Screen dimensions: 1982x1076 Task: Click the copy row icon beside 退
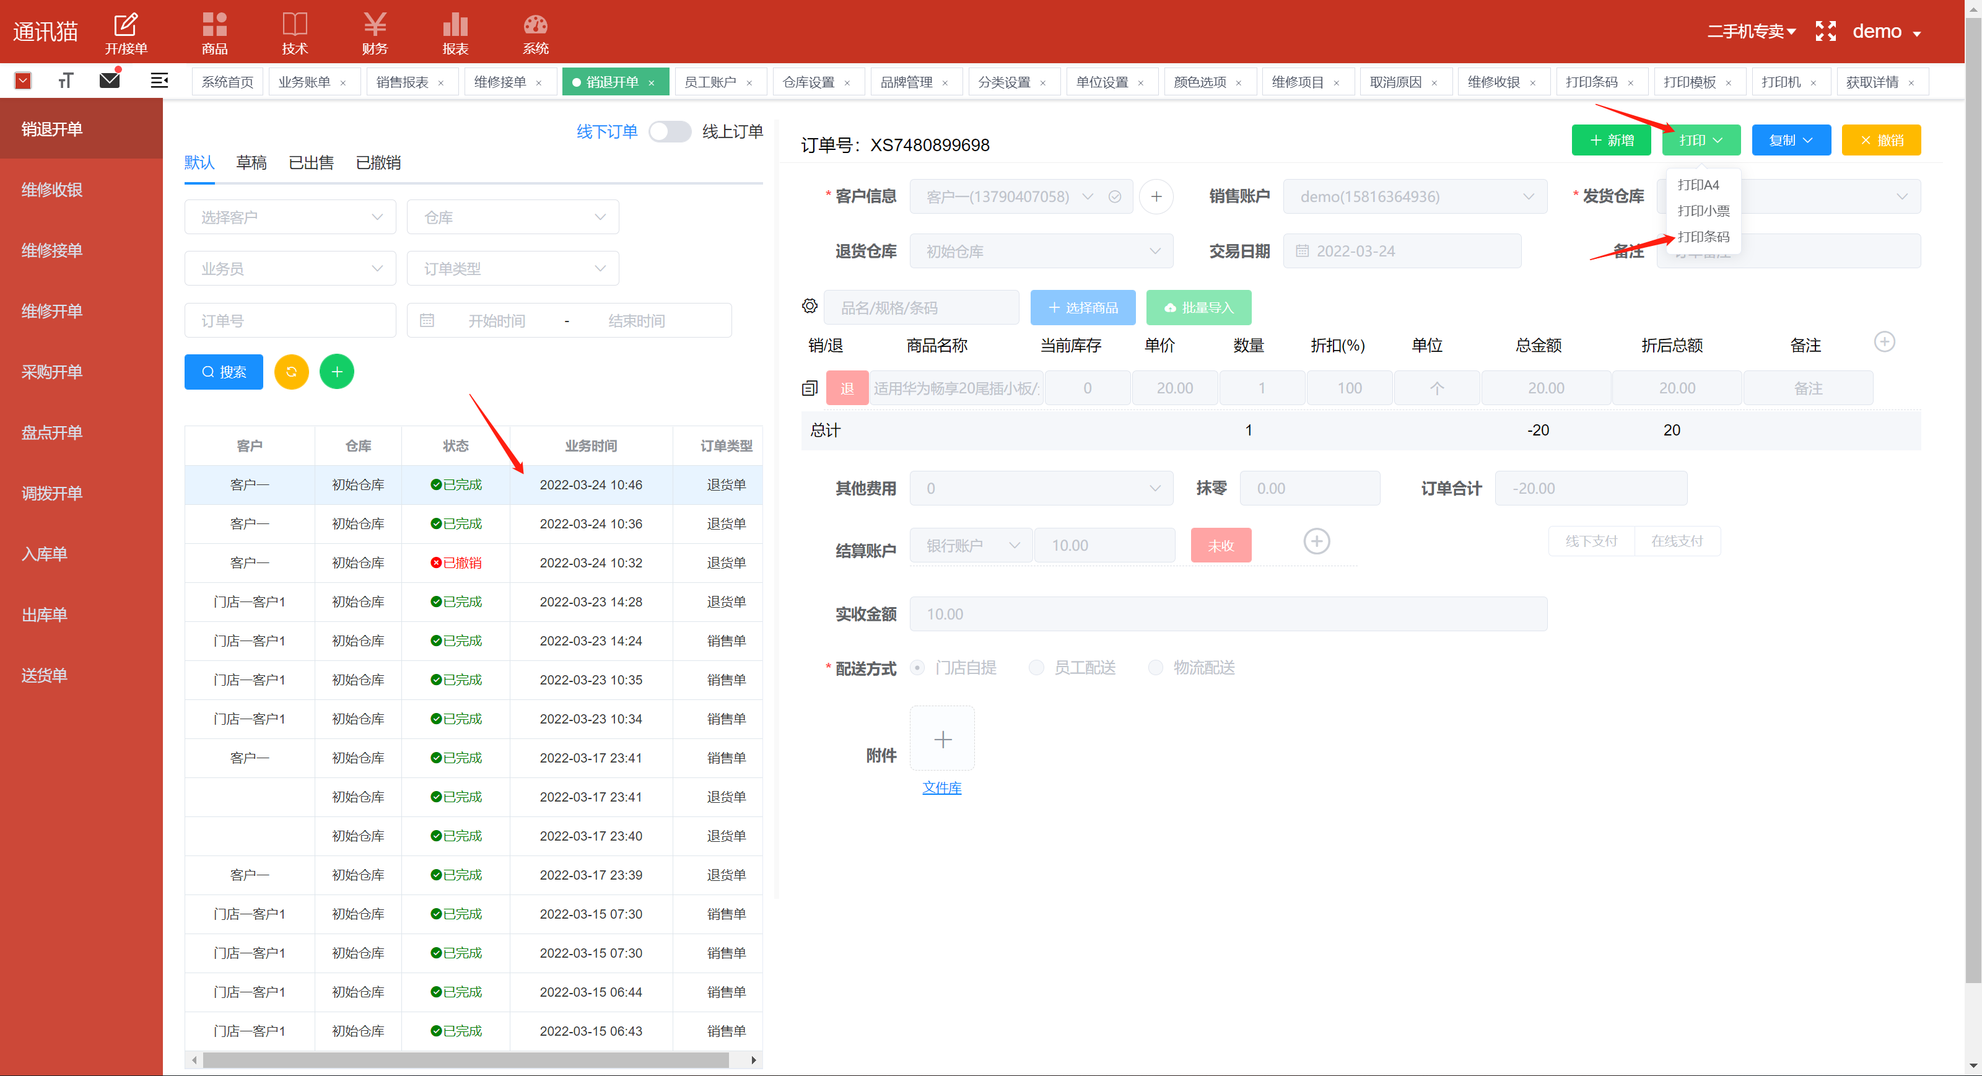[810, 388]
